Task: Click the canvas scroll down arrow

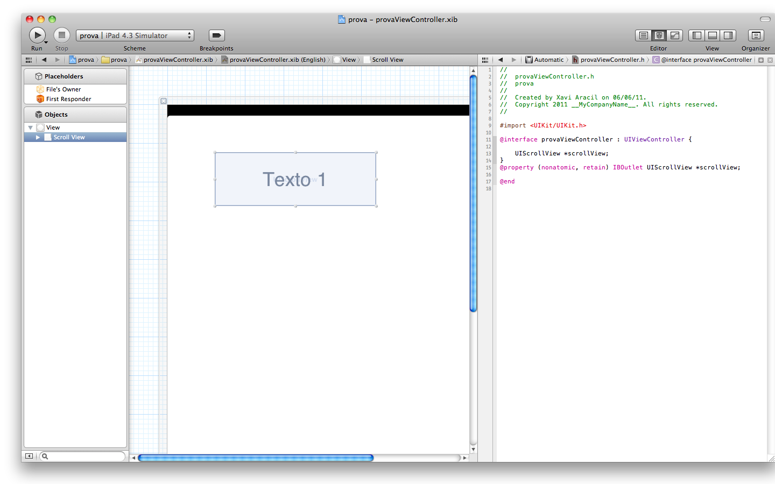Action: click(474, 449)
